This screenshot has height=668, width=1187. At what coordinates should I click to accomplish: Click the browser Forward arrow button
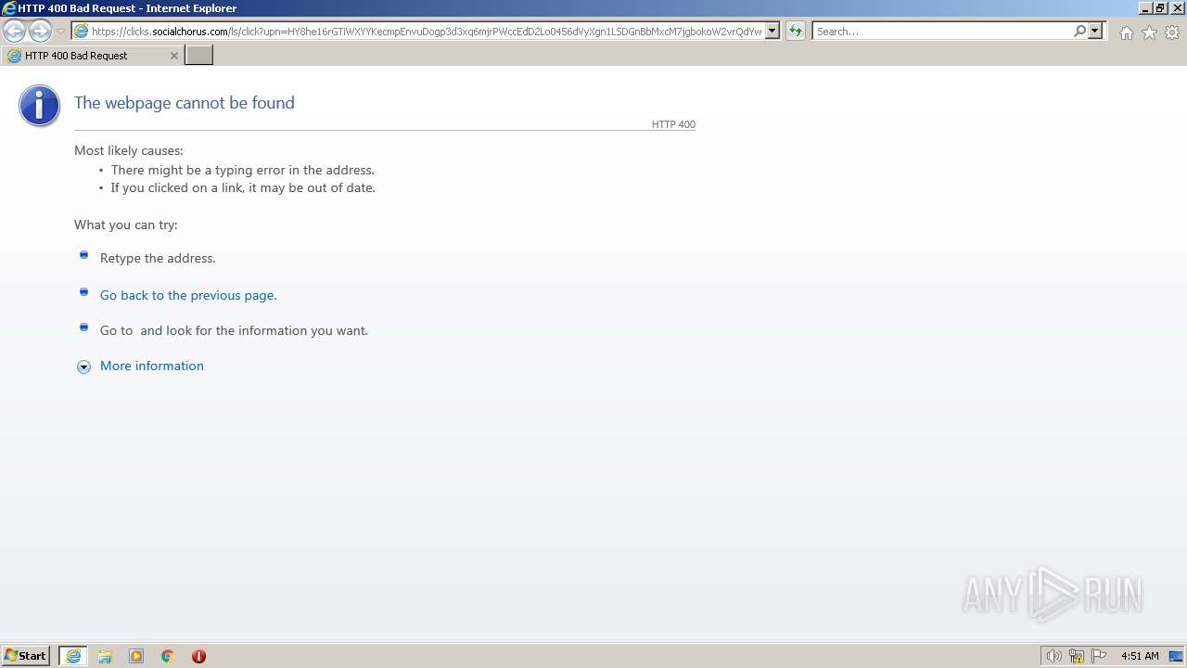[x=40, y=32]
